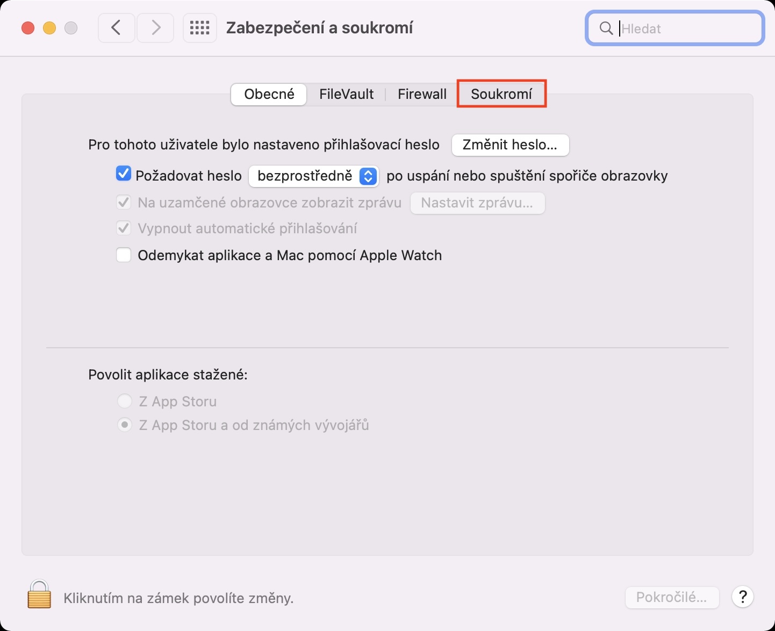
Task: Select the Z App Storu radio option
Action: click(x=125, y=401)
